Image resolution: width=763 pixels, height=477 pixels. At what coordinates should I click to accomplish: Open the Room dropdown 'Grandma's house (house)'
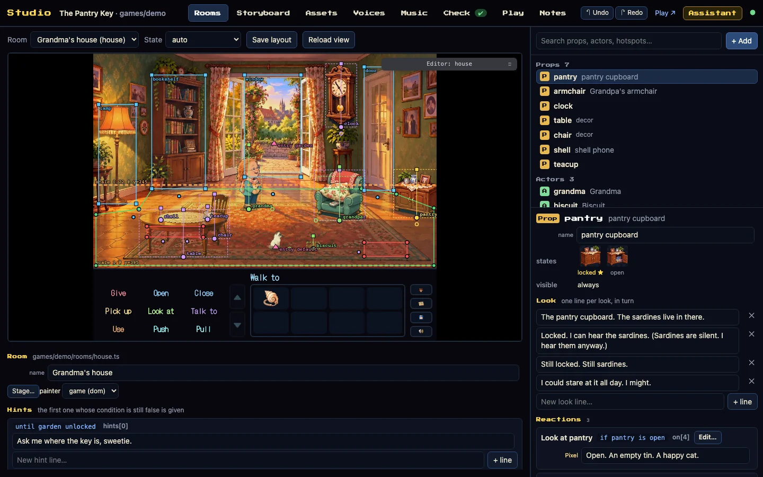click(85, 40)
